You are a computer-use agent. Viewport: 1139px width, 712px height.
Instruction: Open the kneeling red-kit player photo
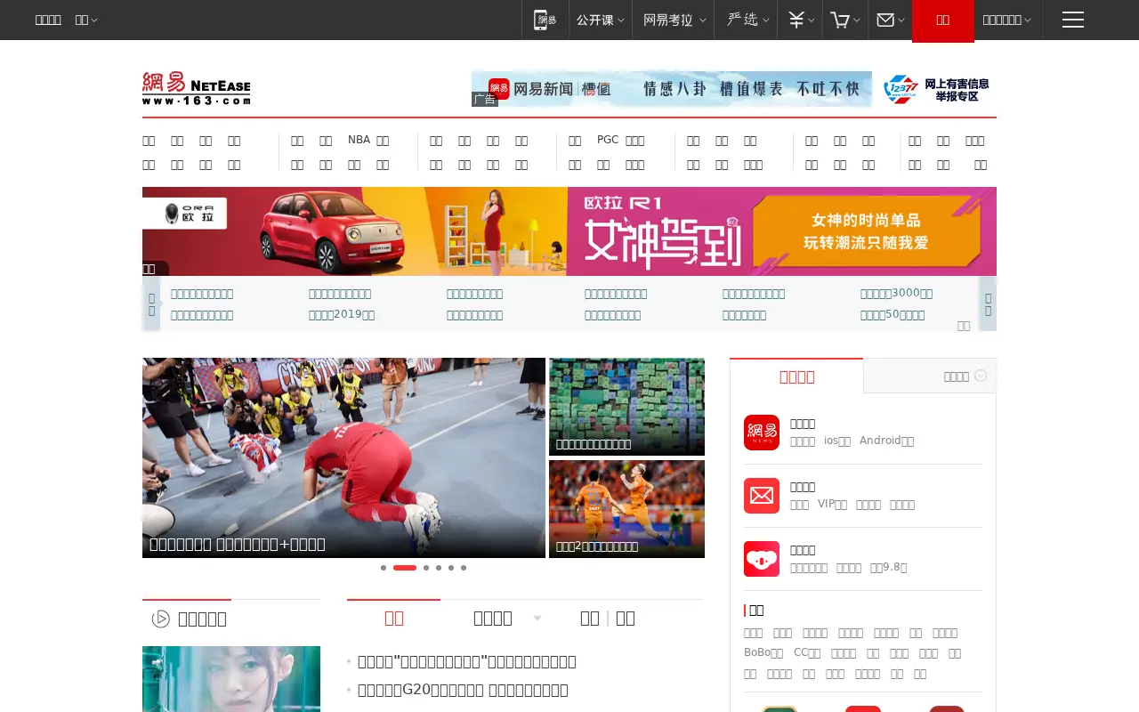click(343, 457)
